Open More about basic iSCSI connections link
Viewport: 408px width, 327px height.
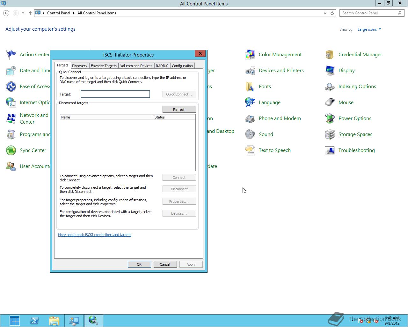[95, 235]
